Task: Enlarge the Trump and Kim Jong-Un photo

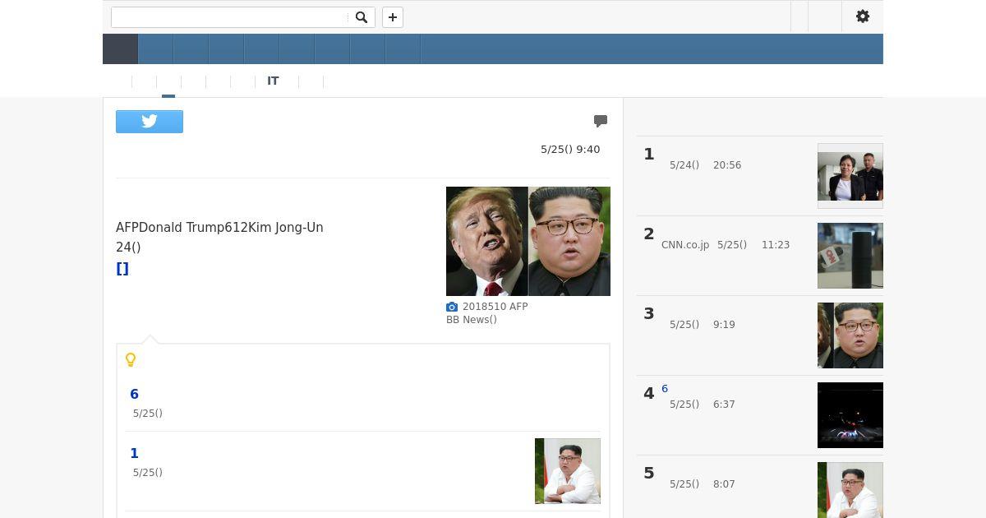Action: point(528,241)
